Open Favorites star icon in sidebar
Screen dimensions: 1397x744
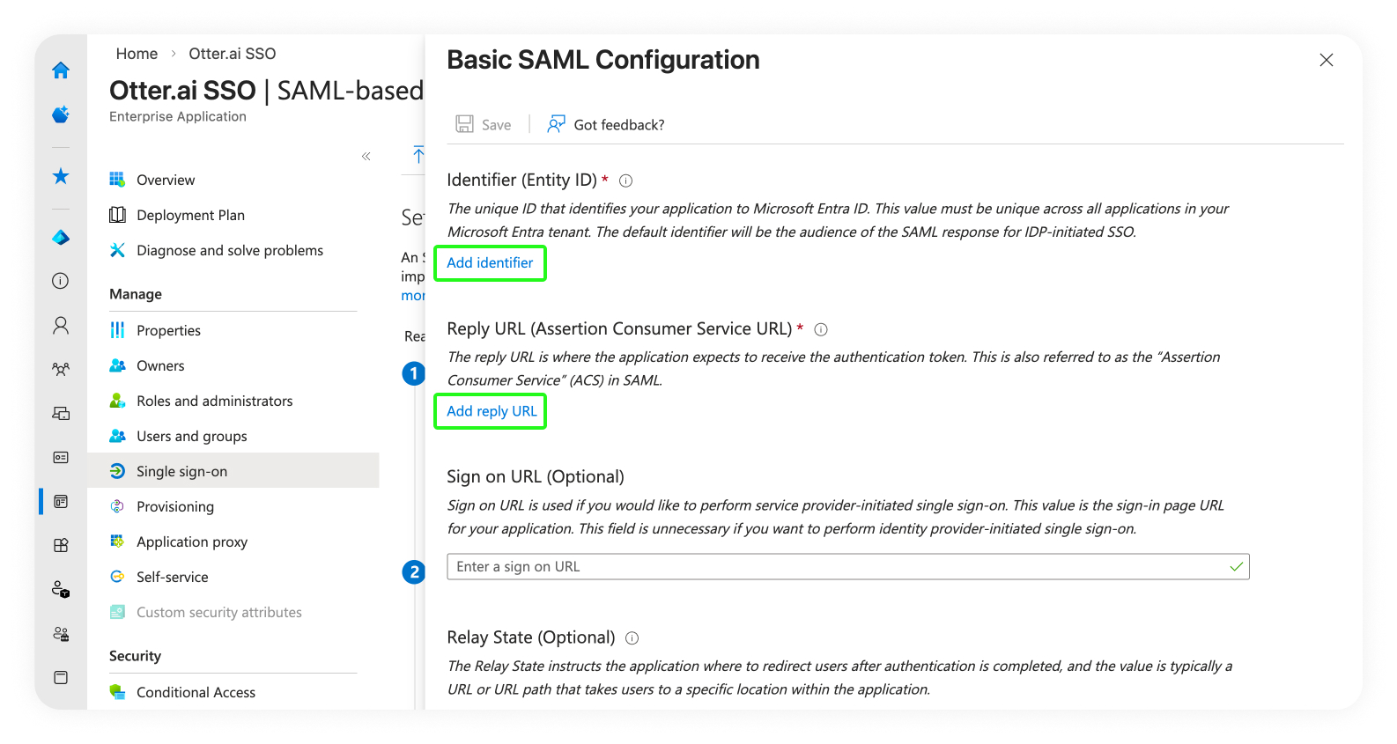click(x=61, y=177)
